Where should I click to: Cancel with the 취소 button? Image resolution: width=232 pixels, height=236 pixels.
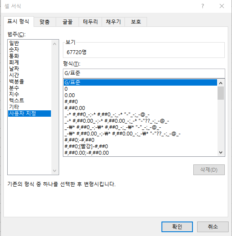click(213, 227)
